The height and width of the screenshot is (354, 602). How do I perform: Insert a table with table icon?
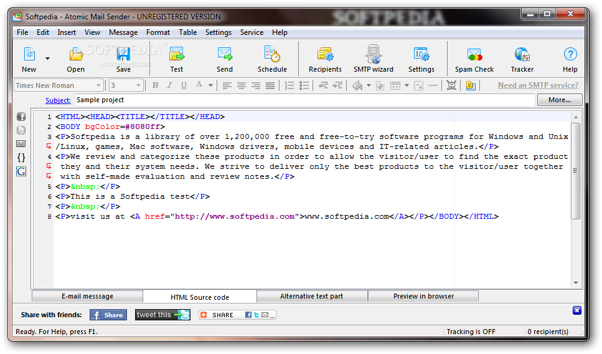point(395,85)
